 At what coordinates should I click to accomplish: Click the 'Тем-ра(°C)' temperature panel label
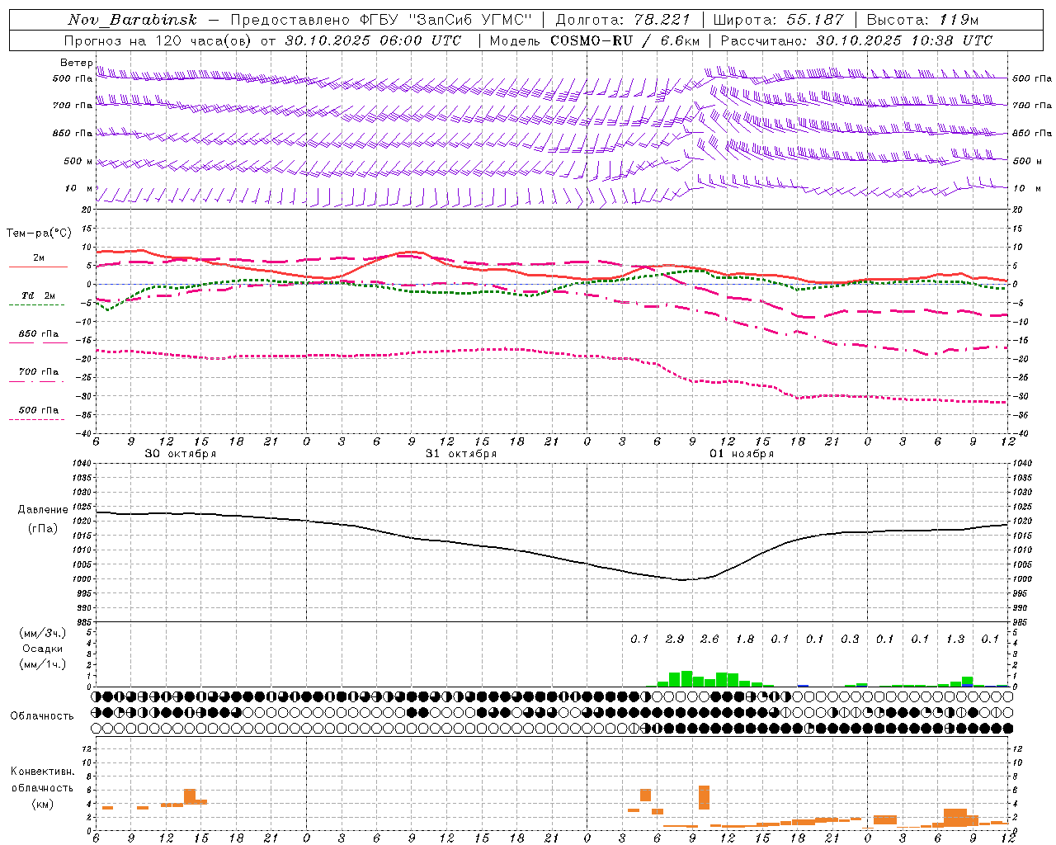tap(39, 234)
